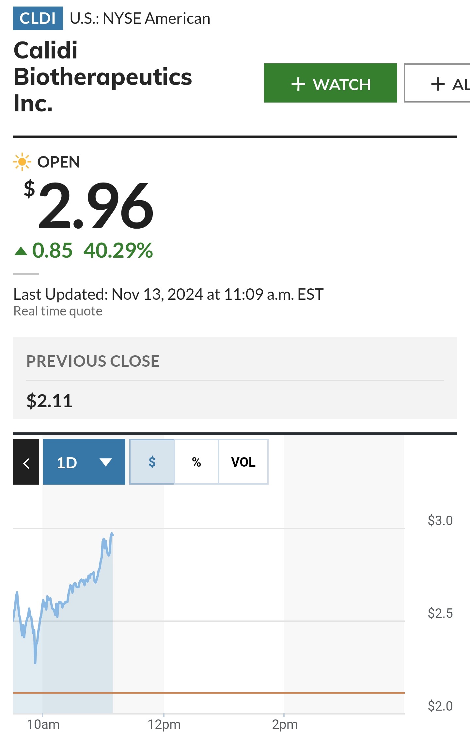Click the plus icon on WATCH button
The width and height of the screenshot is (470, 740).
298,84
